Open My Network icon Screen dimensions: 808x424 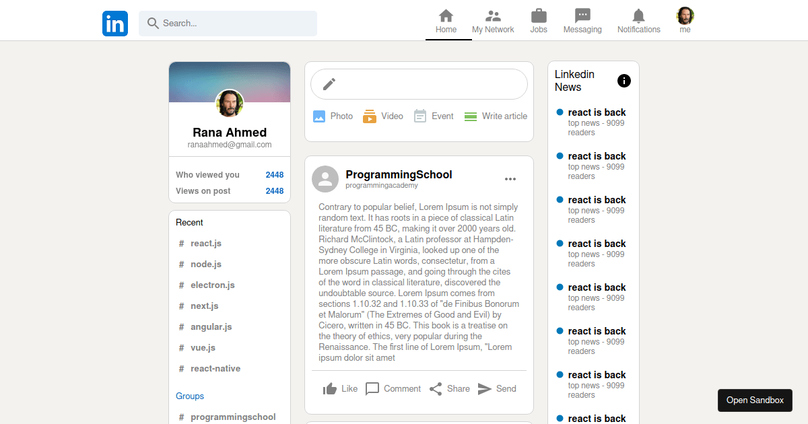[x=493, y=15]
